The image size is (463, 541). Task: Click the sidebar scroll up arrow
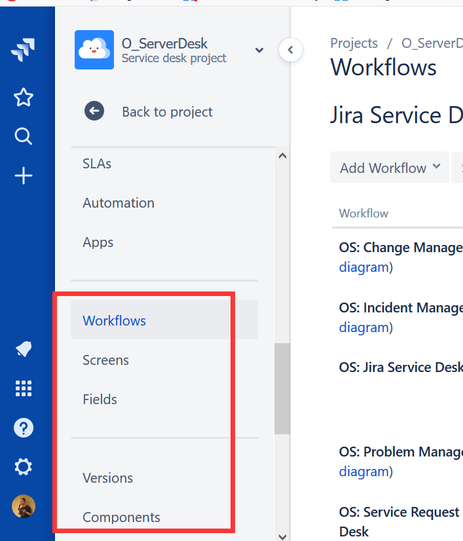[282, 156]
